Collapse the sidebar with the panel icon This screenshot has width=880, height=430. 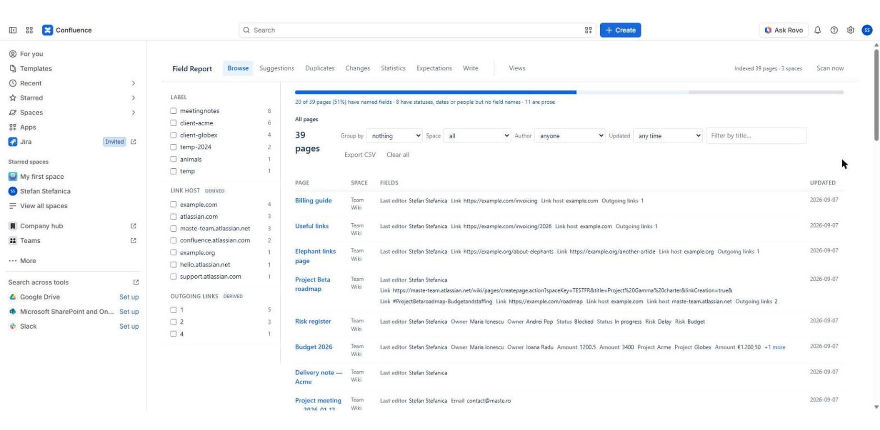tap(13, 30)
